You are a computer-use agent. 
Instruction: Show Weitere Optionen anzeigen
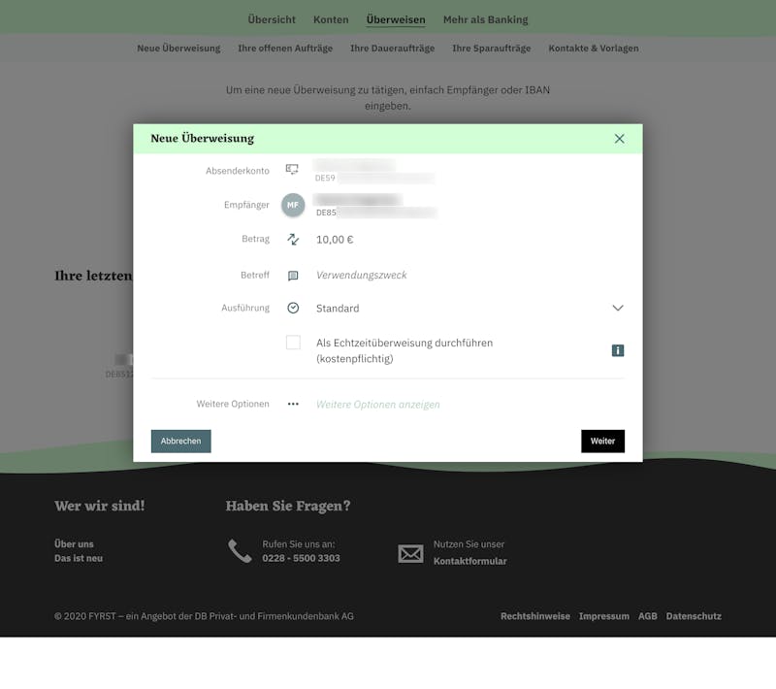pyautogui.click(x=377, y=405)
